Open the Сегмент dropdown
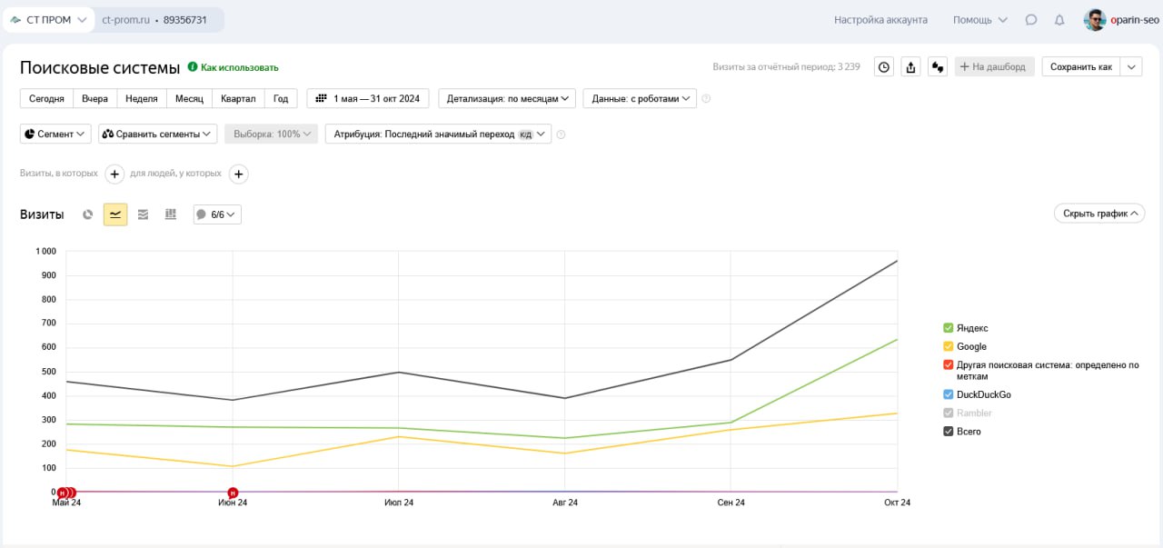1163x548 pixels. pos(55,134)
